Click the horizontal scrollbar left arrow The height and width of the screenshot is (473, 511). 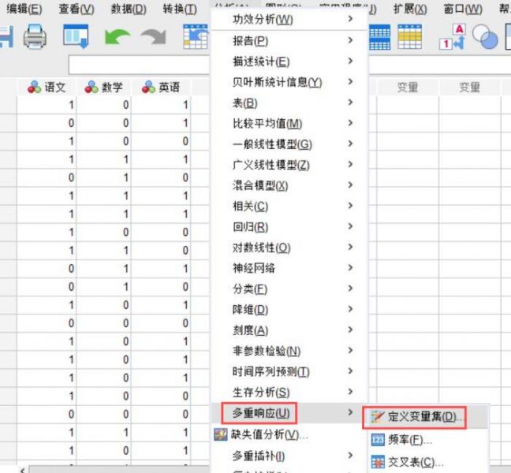coord(22,470)
